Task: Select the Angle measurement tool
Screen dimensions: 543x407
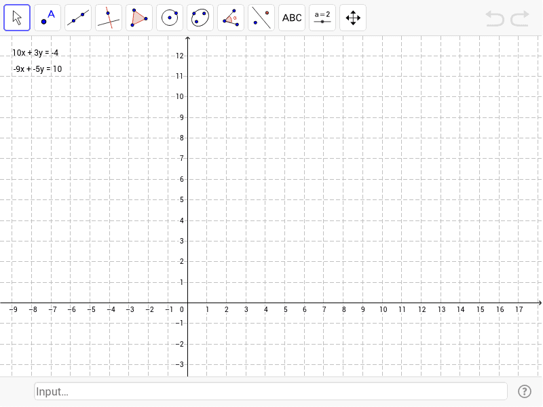Action: click(230, 17)
